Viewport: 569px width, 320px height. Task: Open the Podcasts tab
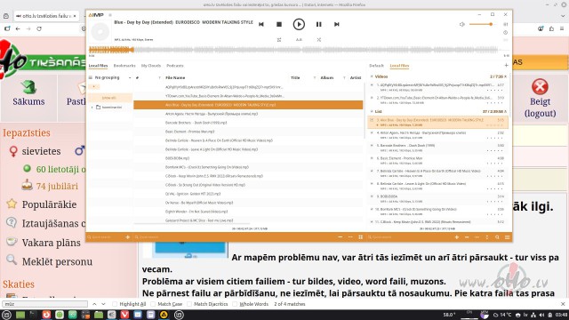[x=175, y=66]
